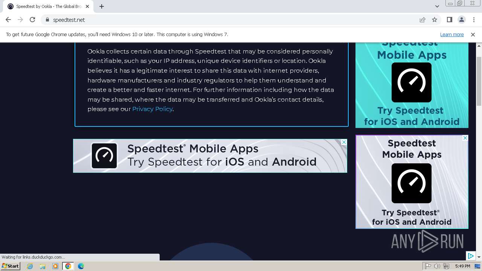Image resolution: width=482 pixels, height=271 pixels.
Task: Launch Internet Explorer from taskbar
Action: pyautogui.click(x=30, y=266)
